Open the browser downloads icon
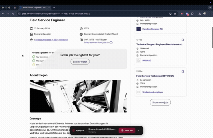 coord(200,14)
